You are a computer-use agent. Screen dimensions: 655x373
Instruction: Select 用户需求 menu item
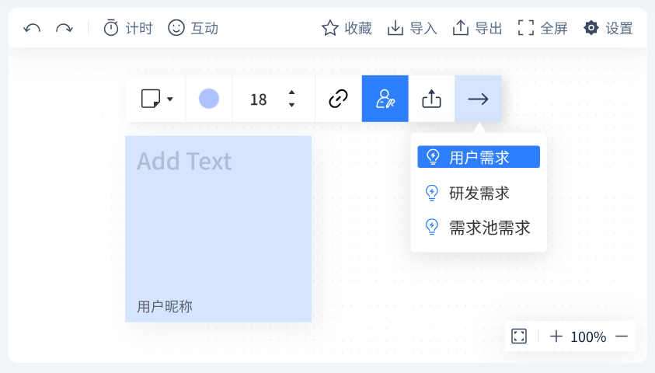point(479,157)
